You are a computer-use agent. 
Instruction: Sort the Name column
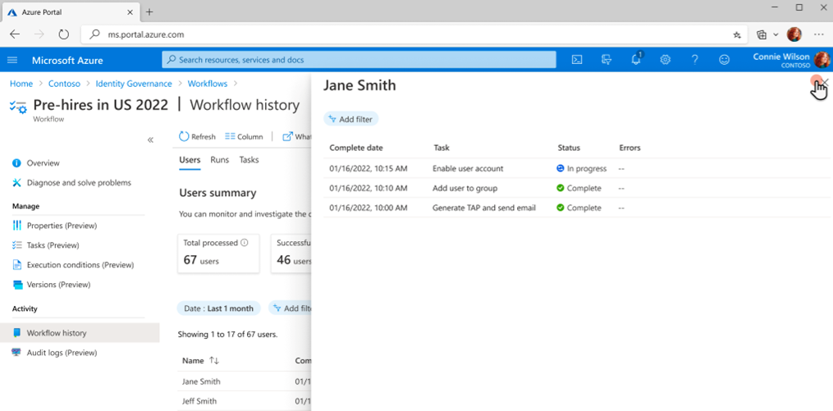tap(214, 360)
